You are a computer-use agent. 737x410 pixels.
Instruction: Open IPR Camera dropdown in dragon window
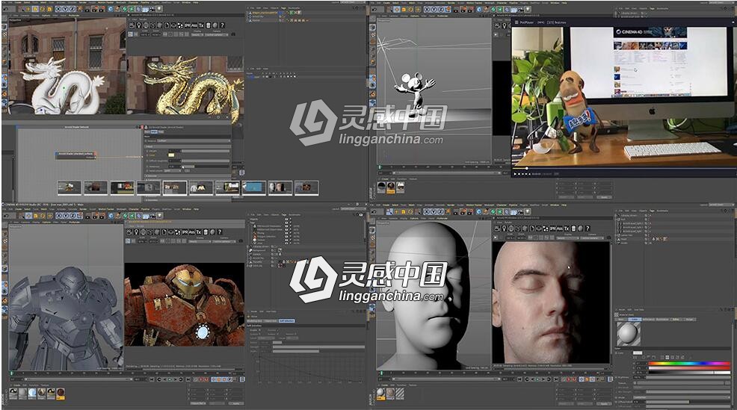(216, 34)
